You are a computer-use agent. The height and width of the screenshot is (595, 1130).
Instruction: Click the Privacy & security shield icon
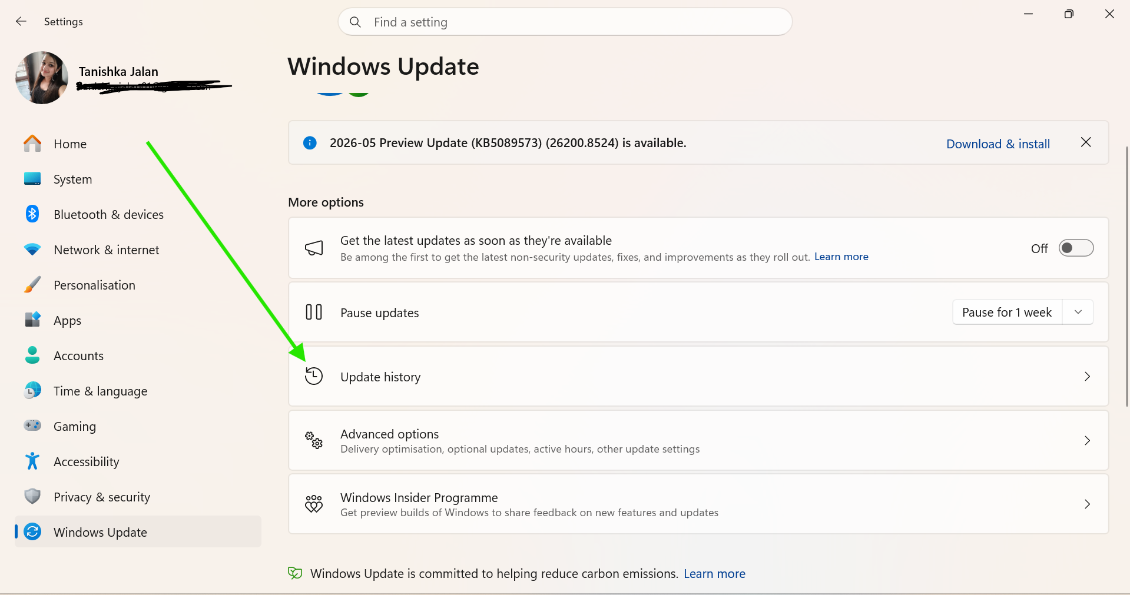pyautogui.click(x=32, y=496)
